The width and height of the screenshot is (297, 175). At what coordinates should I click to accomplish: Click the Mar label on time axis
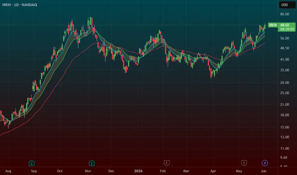186,171
